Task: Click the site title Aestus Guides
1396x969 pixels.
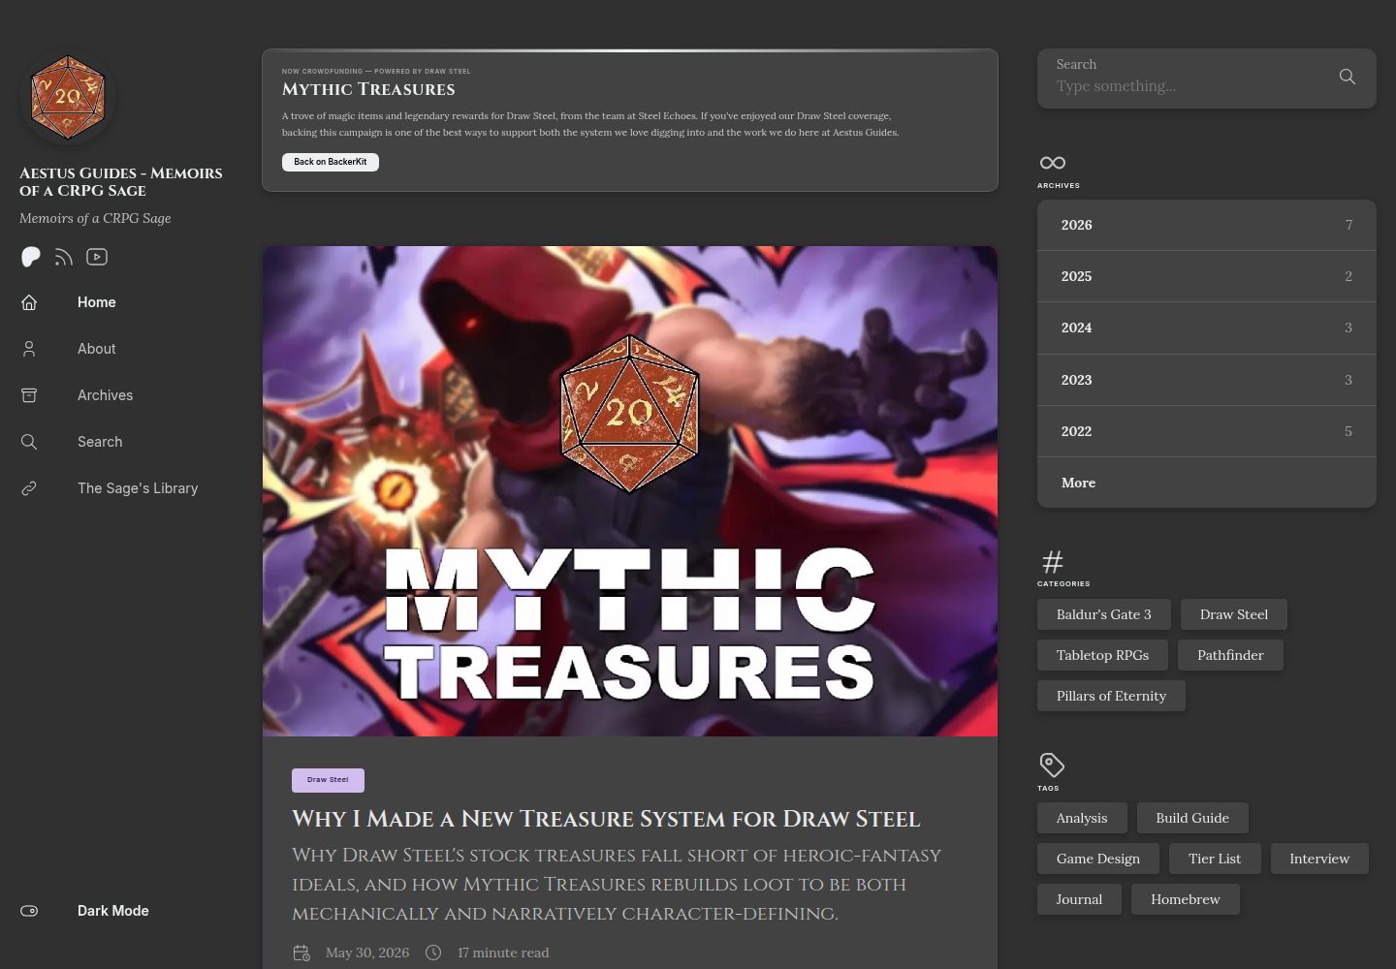Action: pyautogui.click(x=121, y=182)
